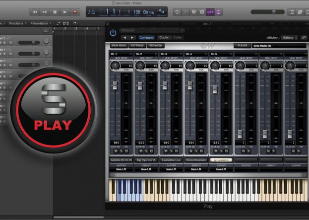Click the plugin link chain icon
The image size is (309, 220).
pyautogui.click(x=304, y=37)
